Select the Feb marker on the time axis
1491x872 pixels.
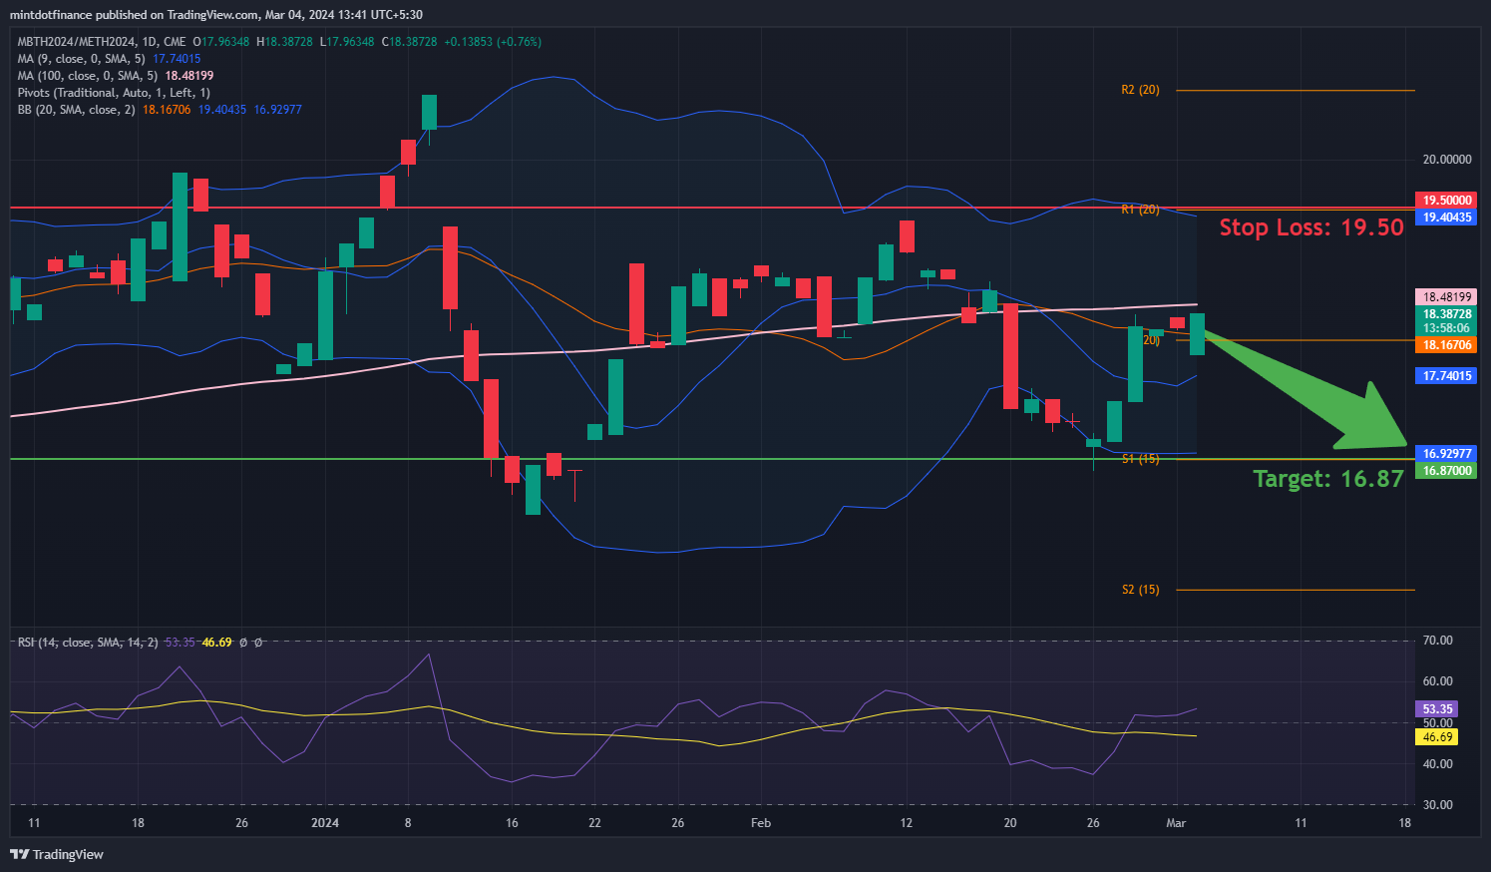[761, 823]
